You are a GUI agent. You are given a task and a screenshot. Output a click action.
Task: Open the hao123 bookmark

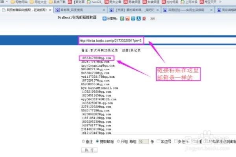[x=94, y=2]
